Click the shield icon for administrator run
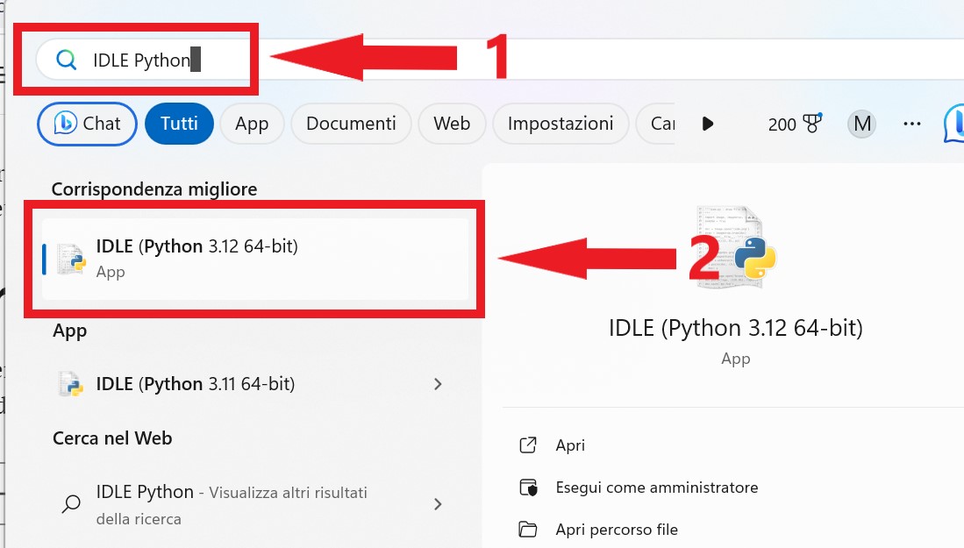964x548 pixels. click(x=527, y=488)
